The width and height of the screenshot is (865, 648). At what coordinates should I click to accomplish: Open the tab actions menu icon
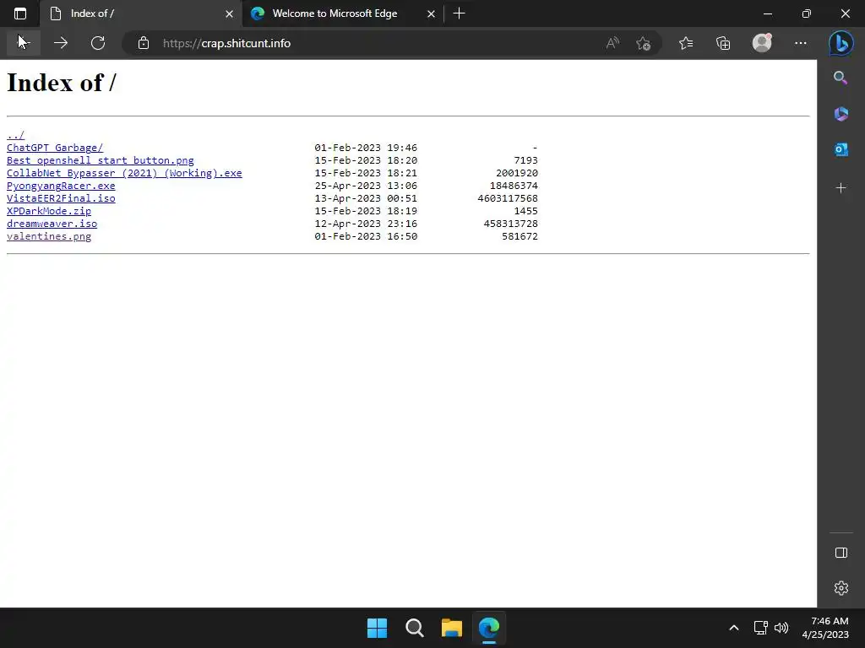(x=20, y=13)
